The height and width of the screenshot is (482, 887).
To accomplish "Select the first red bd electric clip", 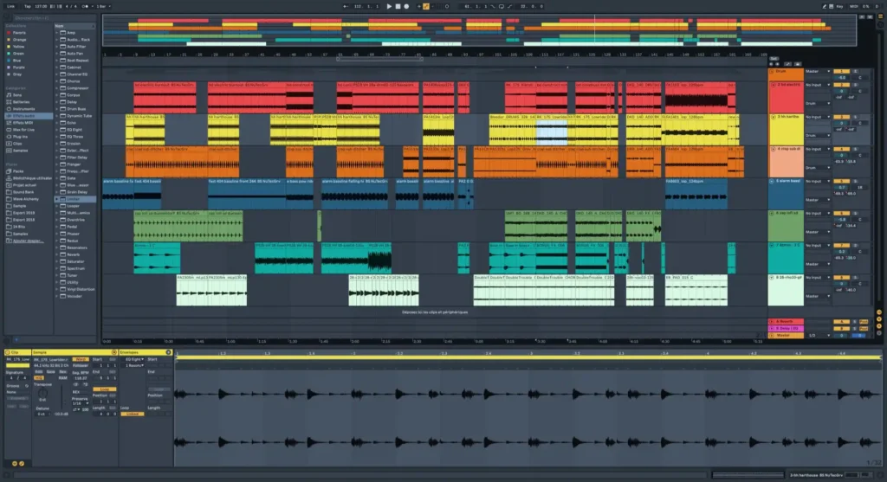I will (165, 97).
